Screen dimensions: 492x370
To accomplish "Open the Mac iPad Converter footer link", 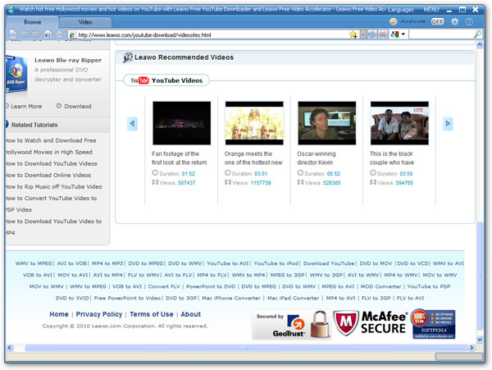I will pos(293,298).
